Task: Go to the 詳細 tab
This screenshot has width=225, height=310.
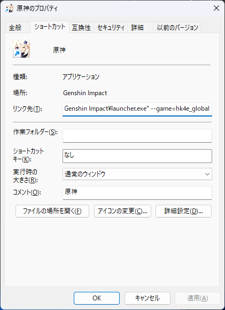Action: click(x=140, y=27)
